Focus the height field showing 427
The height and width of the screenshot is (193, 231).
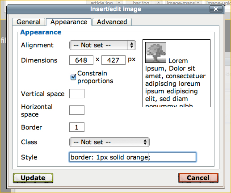pos(113,60)
